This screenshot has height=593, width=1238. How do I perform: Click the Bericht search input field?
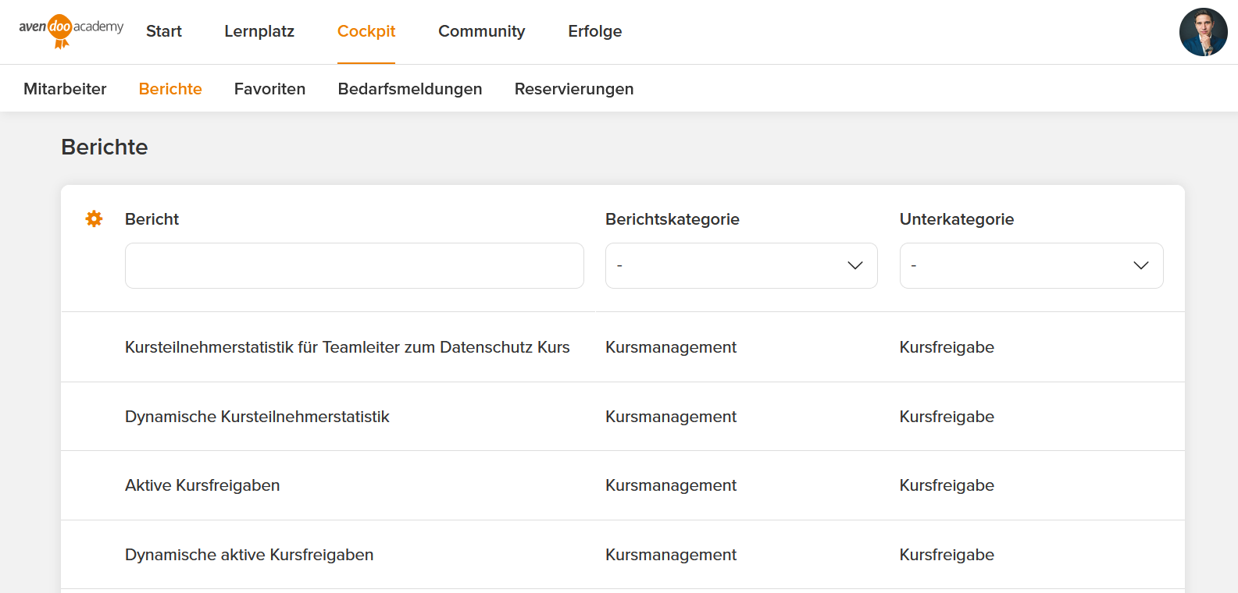[x=354, y=265]
